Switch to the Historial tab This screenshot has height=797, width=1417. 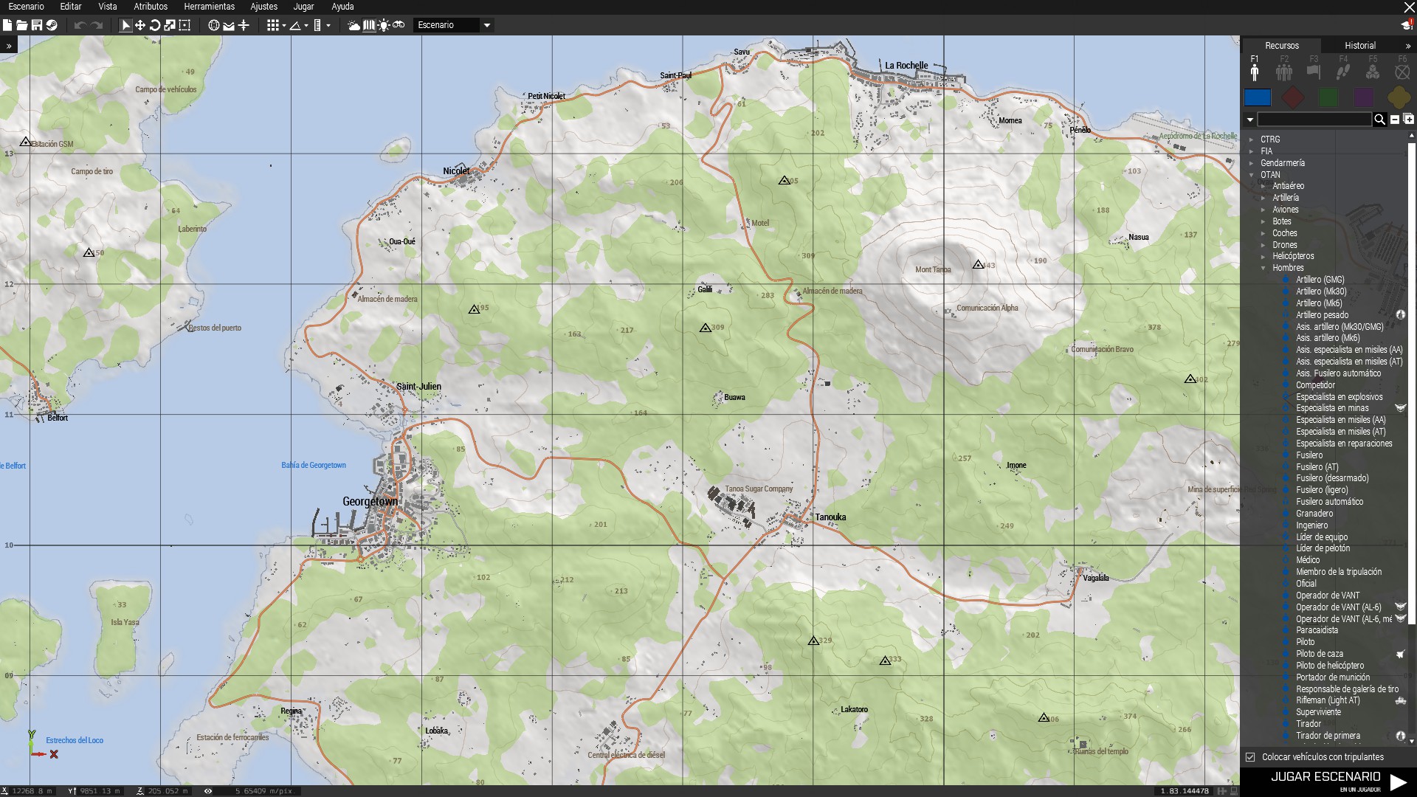click(x=1359, y=46)
